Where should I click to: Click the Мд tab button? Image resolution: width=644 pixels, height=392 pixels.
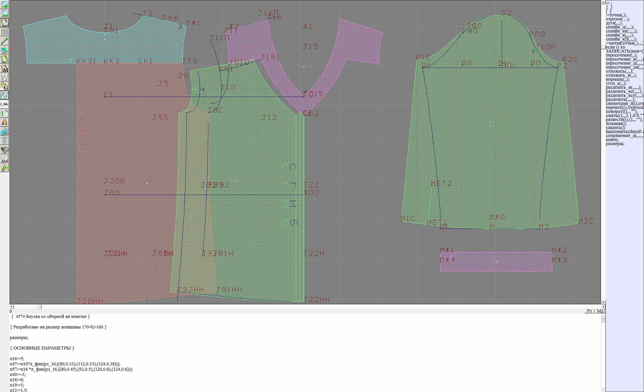click(x=600, y=311)
